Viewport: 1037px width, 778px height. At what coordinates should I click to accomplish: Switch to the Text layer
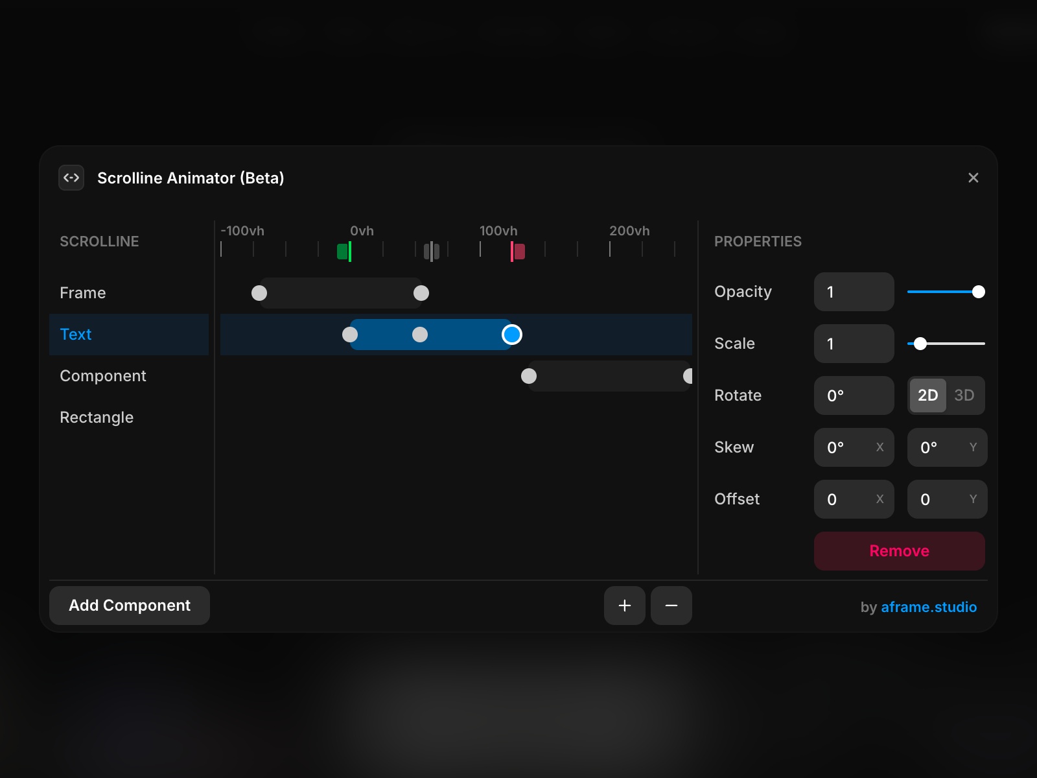pyautogui.click(x=76, y=335)
